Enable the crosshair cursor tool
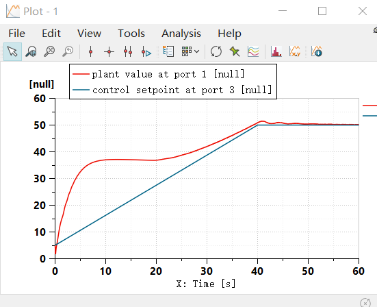This screenshot has height=307, width=377. click(109, 51)
